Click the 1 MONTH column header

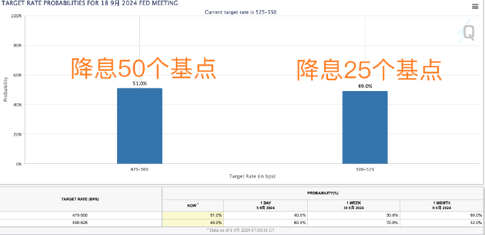442,205
